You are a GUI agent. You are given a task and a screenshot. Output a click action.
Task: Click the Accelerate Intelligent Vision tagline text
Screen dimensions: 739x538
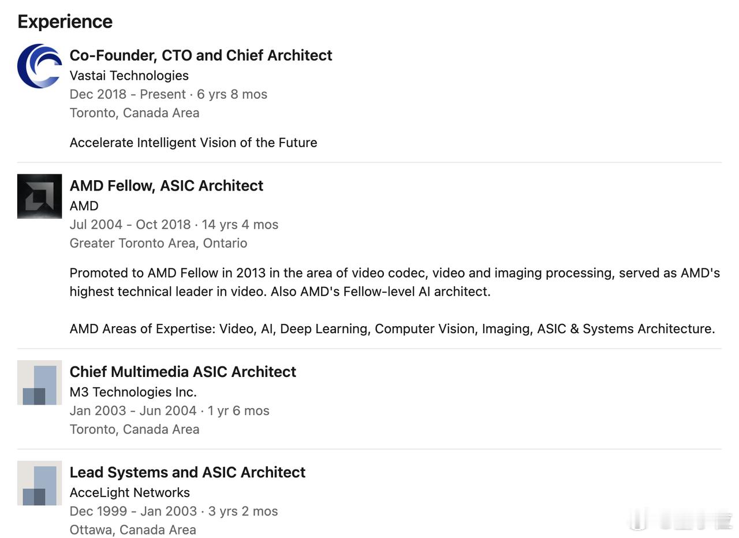tap(193, 143)
